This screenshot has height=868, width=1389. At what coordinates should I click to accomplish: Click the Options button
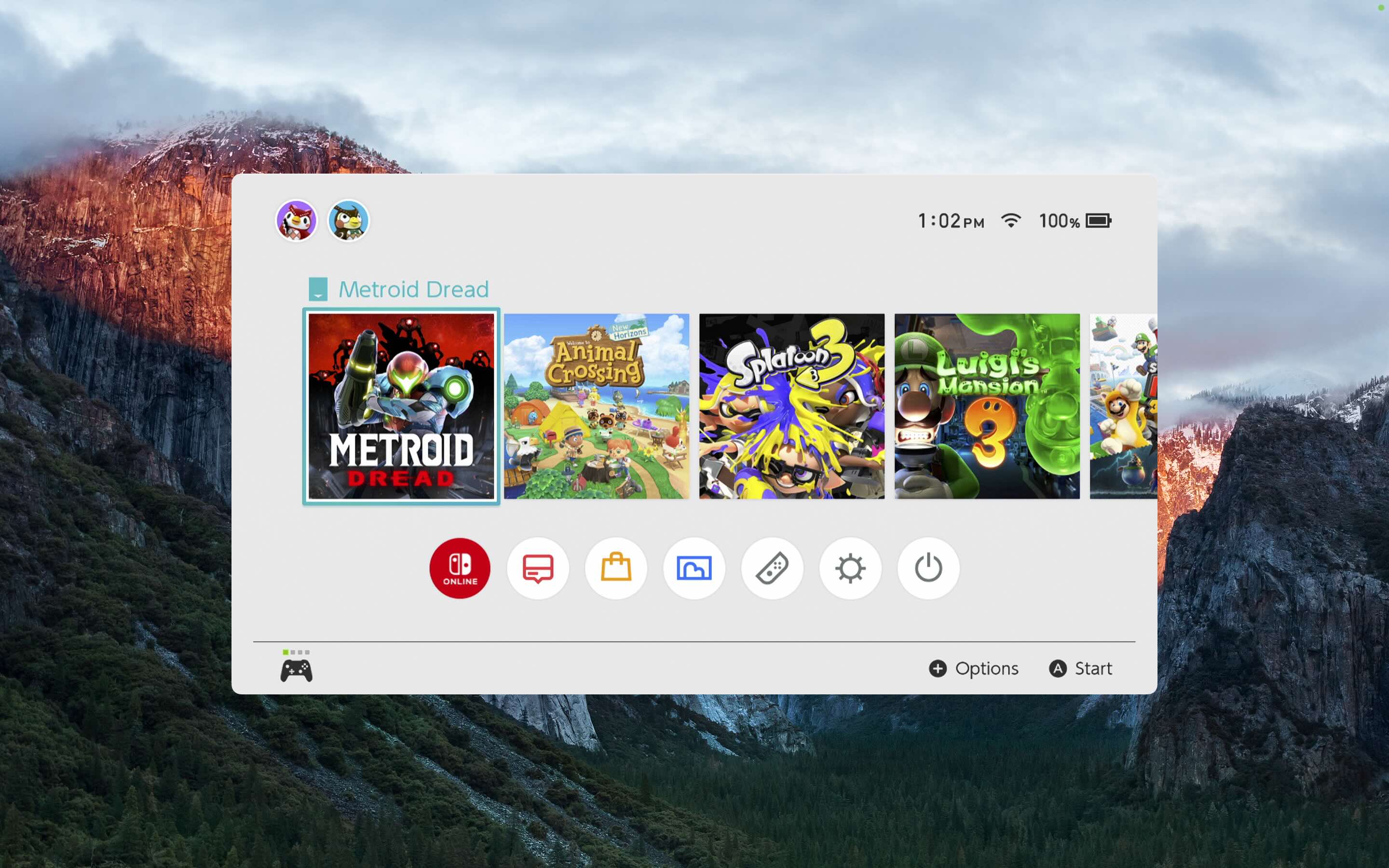click(973, 668)
